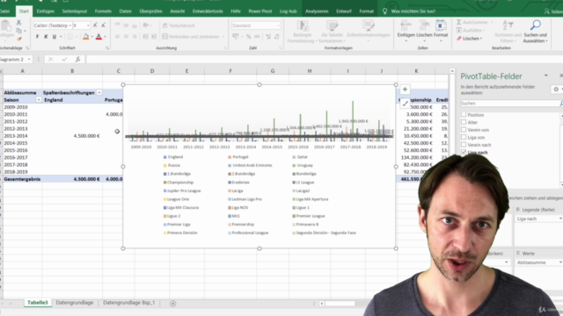Click the insert function fx icon

77,60
